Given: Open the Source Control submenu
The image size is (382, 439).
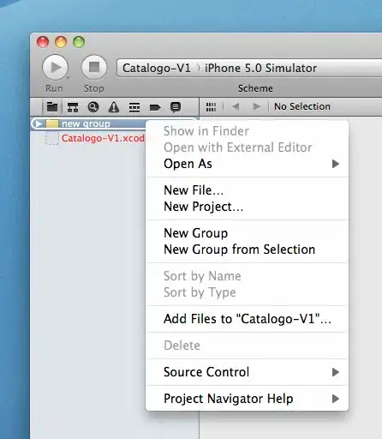Looking at the screenshot, I should point(247,372).
